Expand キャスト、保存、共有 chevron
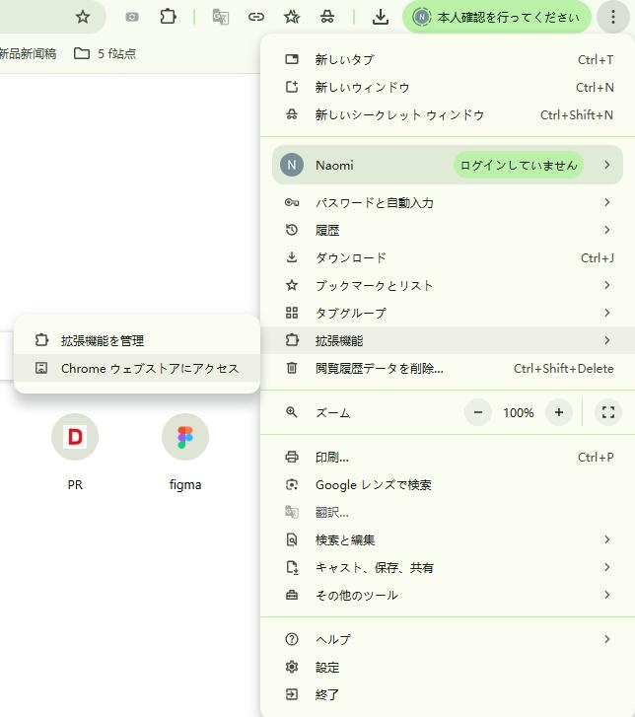The image size is (635, 717). coord(606,567)
